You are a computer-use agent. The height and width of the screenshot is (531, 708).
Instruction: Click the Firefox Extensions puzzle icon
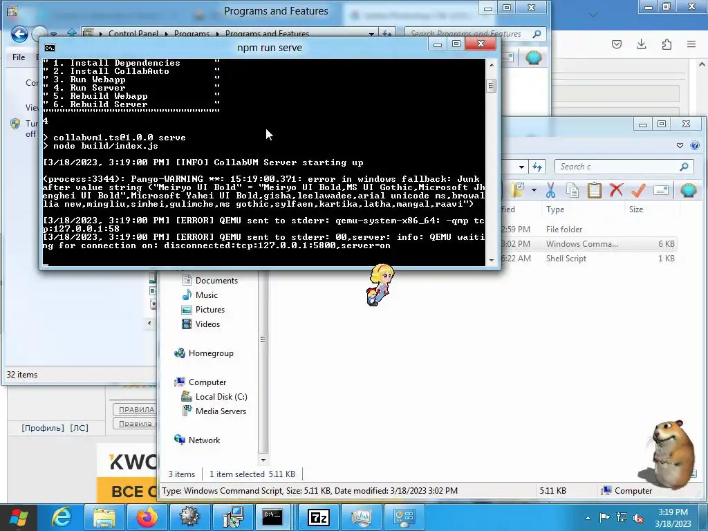pyautogui.click(x=667, y=44)
